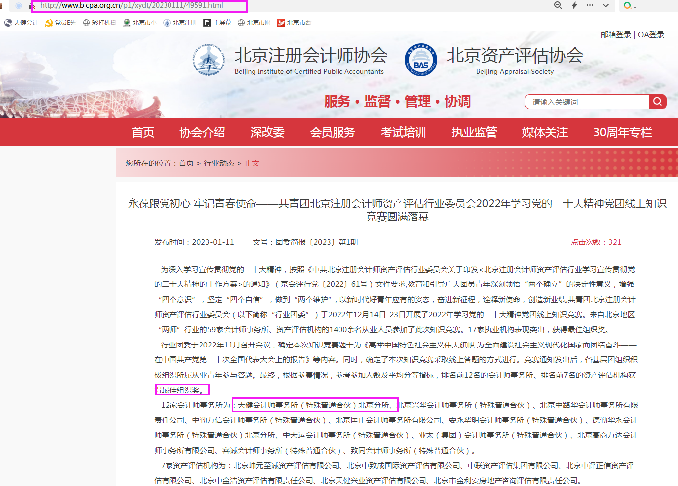Open the 党员E先 bookmark
This screenshot has width=678, height=486.
(60, 23)
